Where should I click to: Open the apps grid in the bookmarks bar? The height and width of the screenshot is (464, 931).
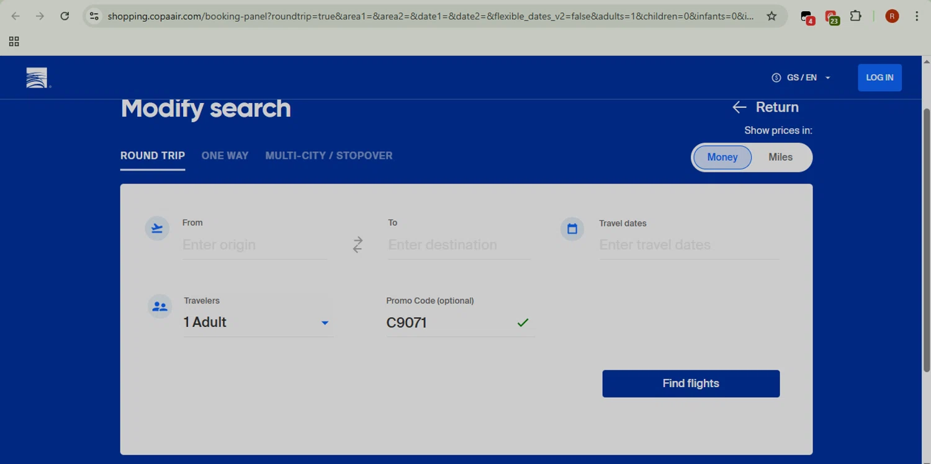[x=14, y=42]
